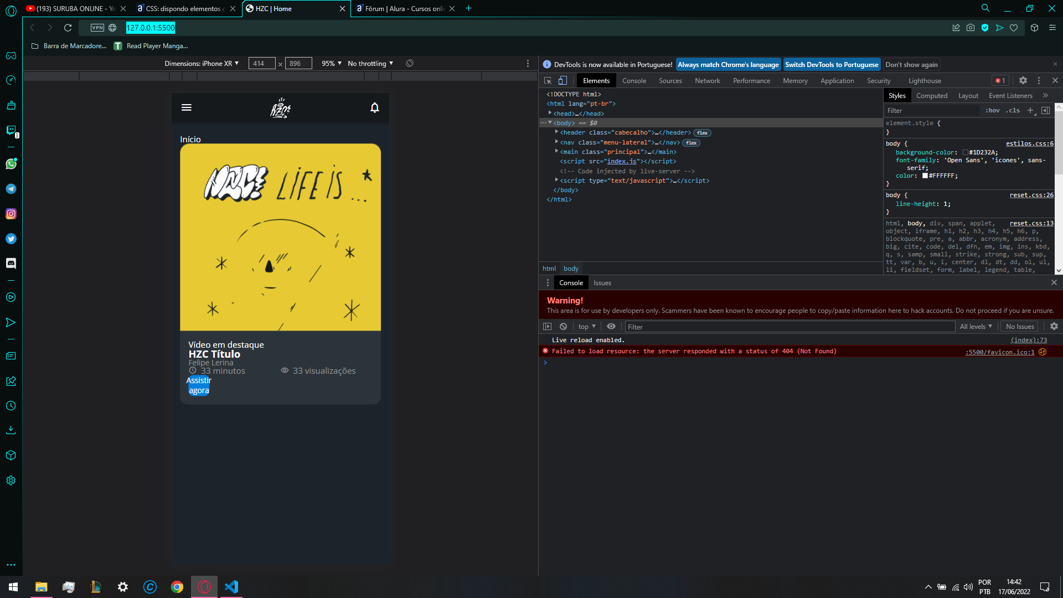Toggle the computed styles sidebar icon

pos(1045,110)
